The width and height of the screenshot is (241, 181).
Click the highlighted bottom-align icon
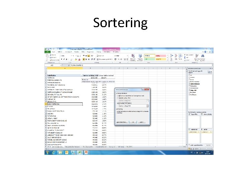[88, 56]
